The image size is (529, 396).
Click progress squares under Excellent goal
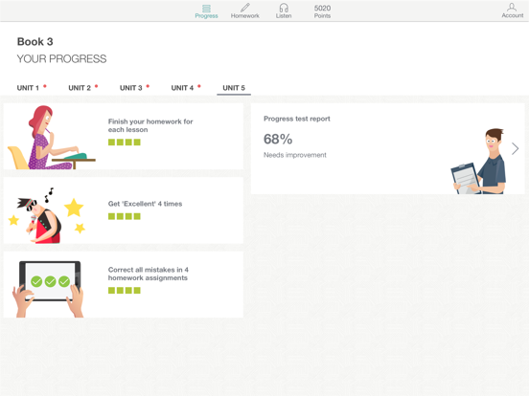(x=125, y=216)
